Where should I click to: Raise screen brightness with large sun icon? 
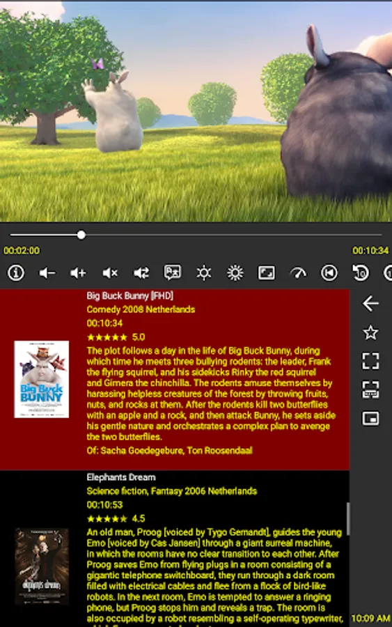[235, 273]
